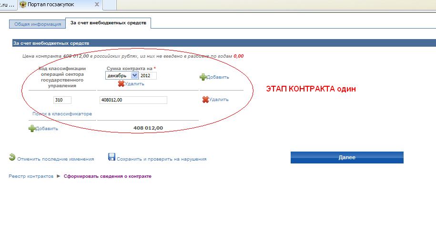Click the floppy disk save icon

tap(112, 157)
